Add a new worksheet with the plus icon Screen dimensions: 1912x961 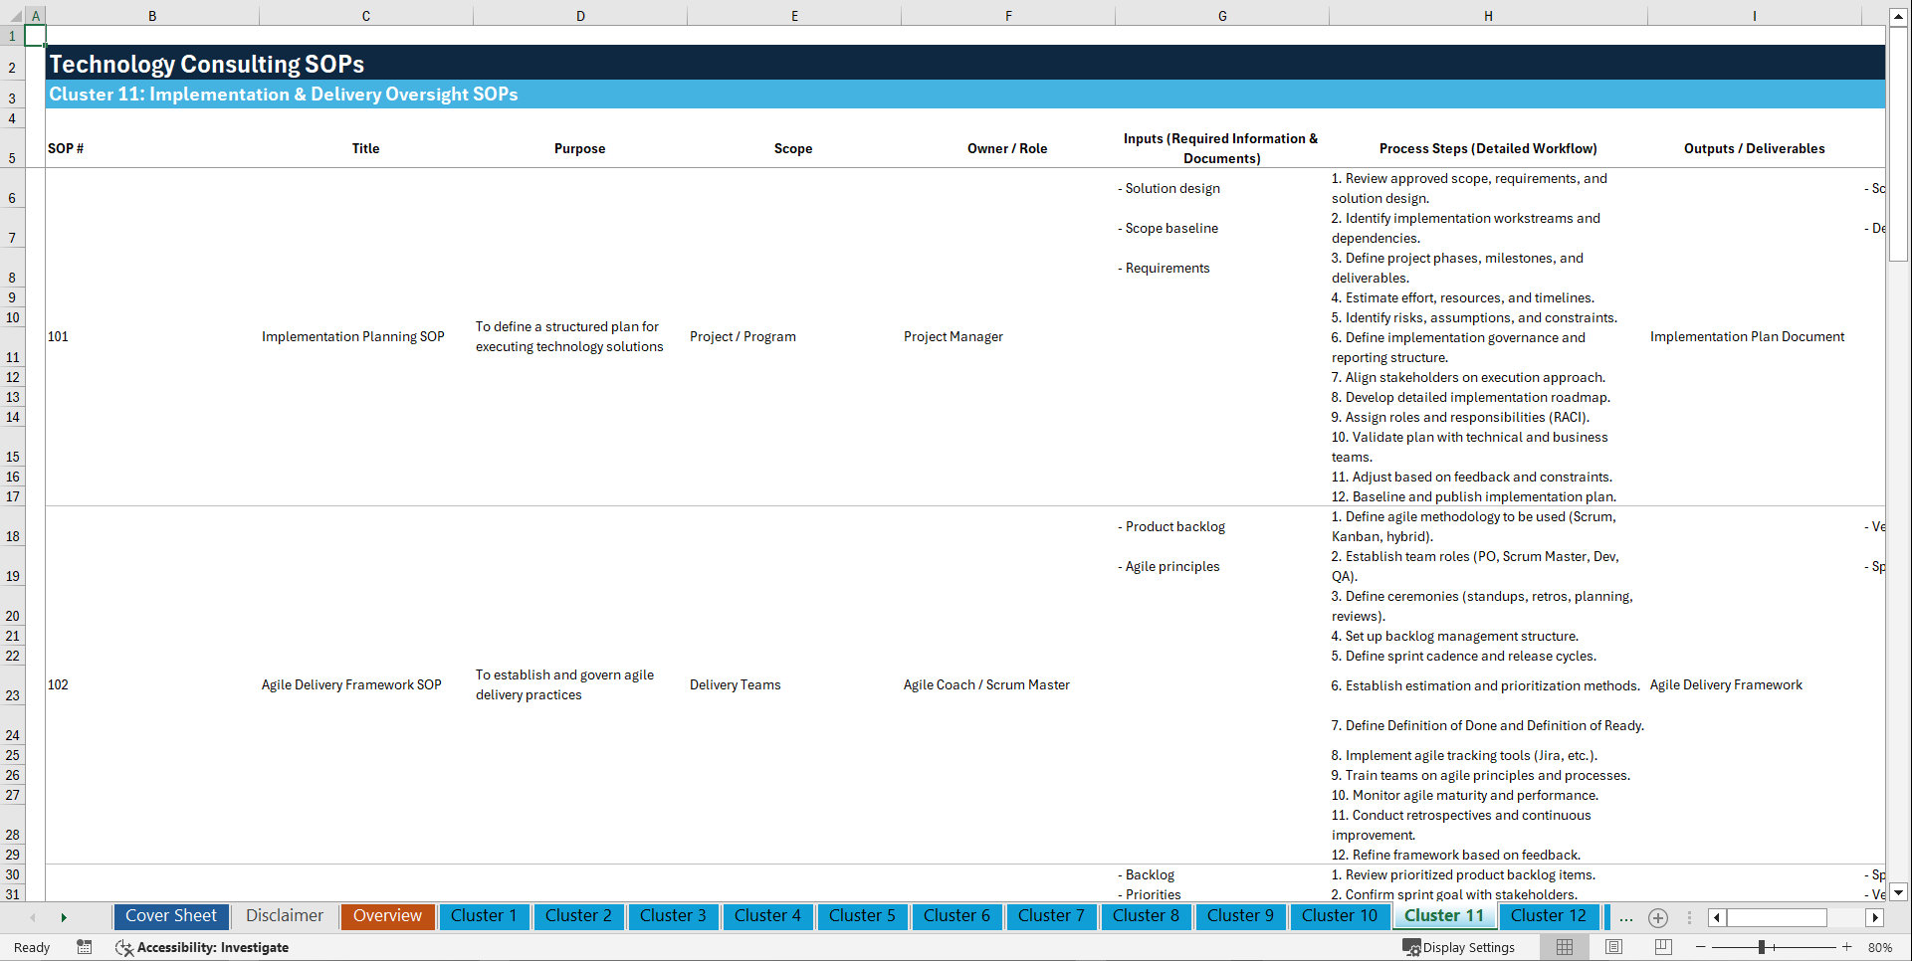click(1658, 917)
